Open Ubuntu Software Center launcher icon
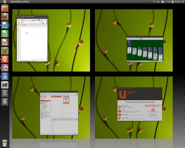The width and height of the screenshot is (185, 148). point(5,51)
